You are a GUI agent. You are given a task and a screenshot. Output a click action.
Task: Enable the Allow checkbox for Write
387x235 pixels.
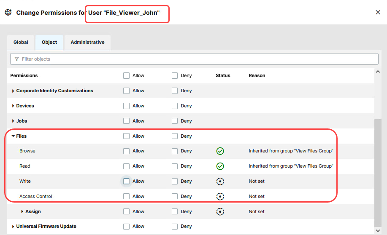click(x=126, y=182)
